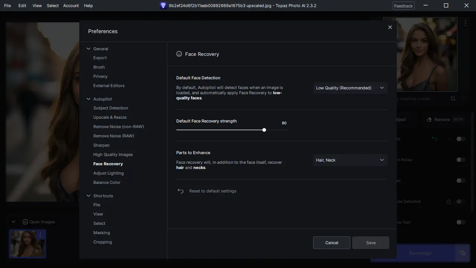This screenshot has height=268, width=476.
Task: Open the Account menu
Action: (x=71, y=6)
